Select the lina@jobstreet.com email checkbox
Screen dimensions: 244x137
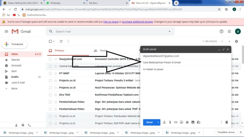tap(50, 59)
